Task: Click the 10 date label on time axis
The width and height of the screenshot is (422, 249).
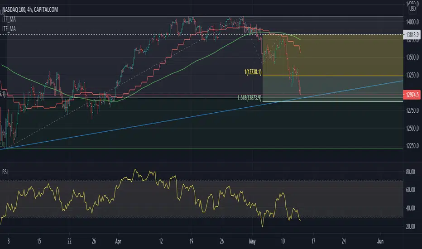Action: click(283, 241)
